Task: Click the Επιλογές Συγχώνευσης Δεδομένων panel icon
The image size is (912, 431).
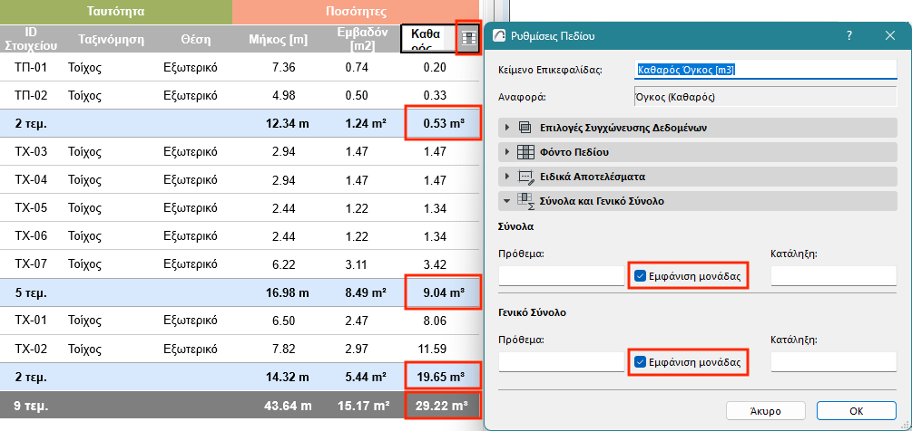Action: point(524,127)
